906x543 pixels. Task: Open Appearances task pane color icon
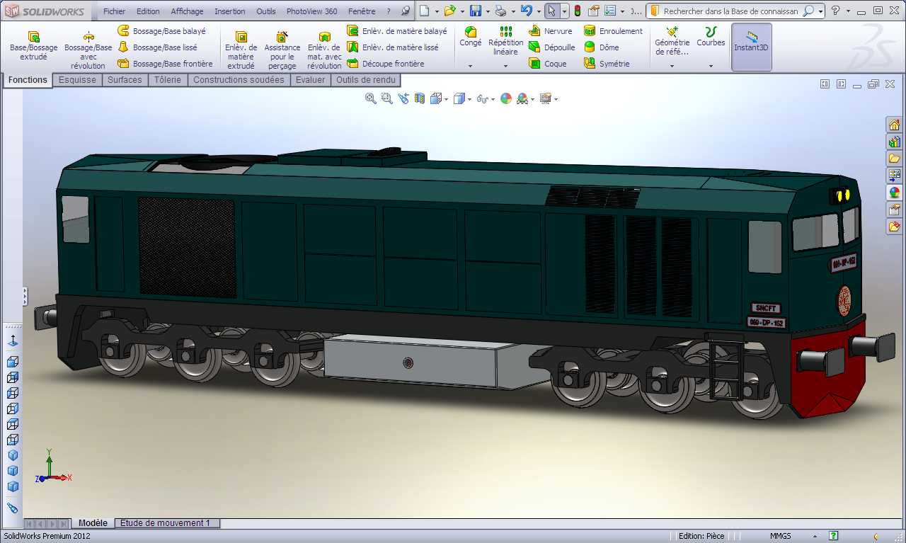tap(895, 192)
